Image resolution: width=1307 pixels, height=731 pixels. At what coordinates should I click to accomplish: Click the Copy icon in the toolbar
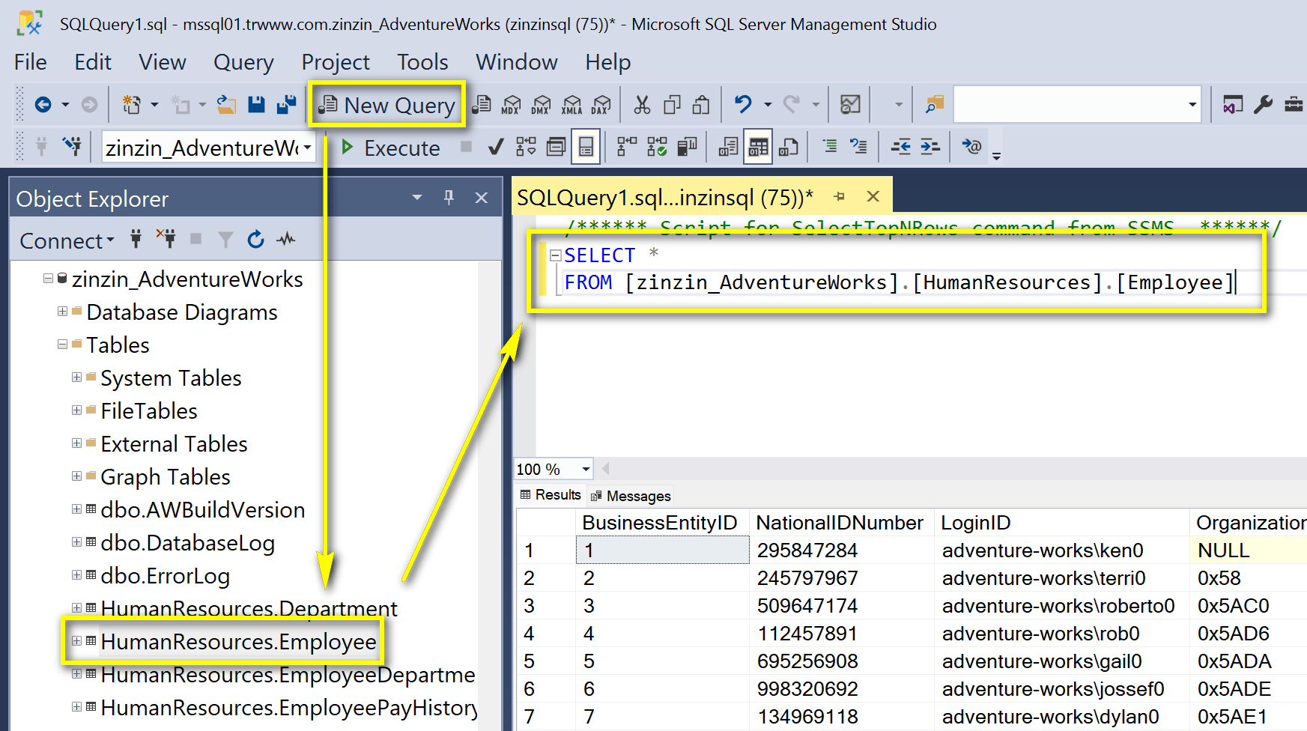tap(672, 105)
